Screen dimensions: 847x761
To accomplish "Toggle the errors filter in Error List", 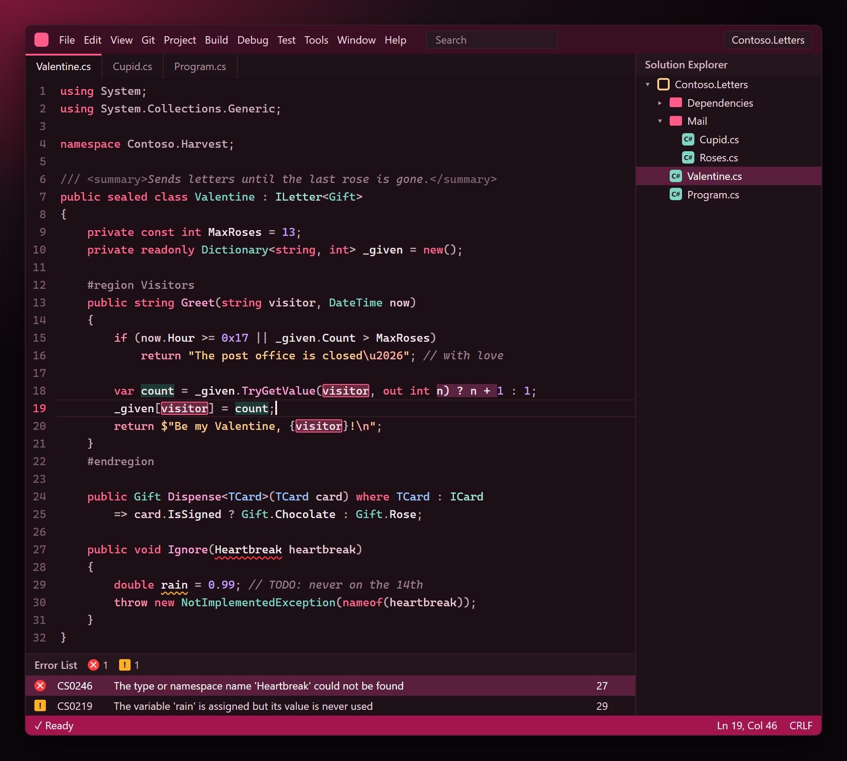I will point(98,665).
